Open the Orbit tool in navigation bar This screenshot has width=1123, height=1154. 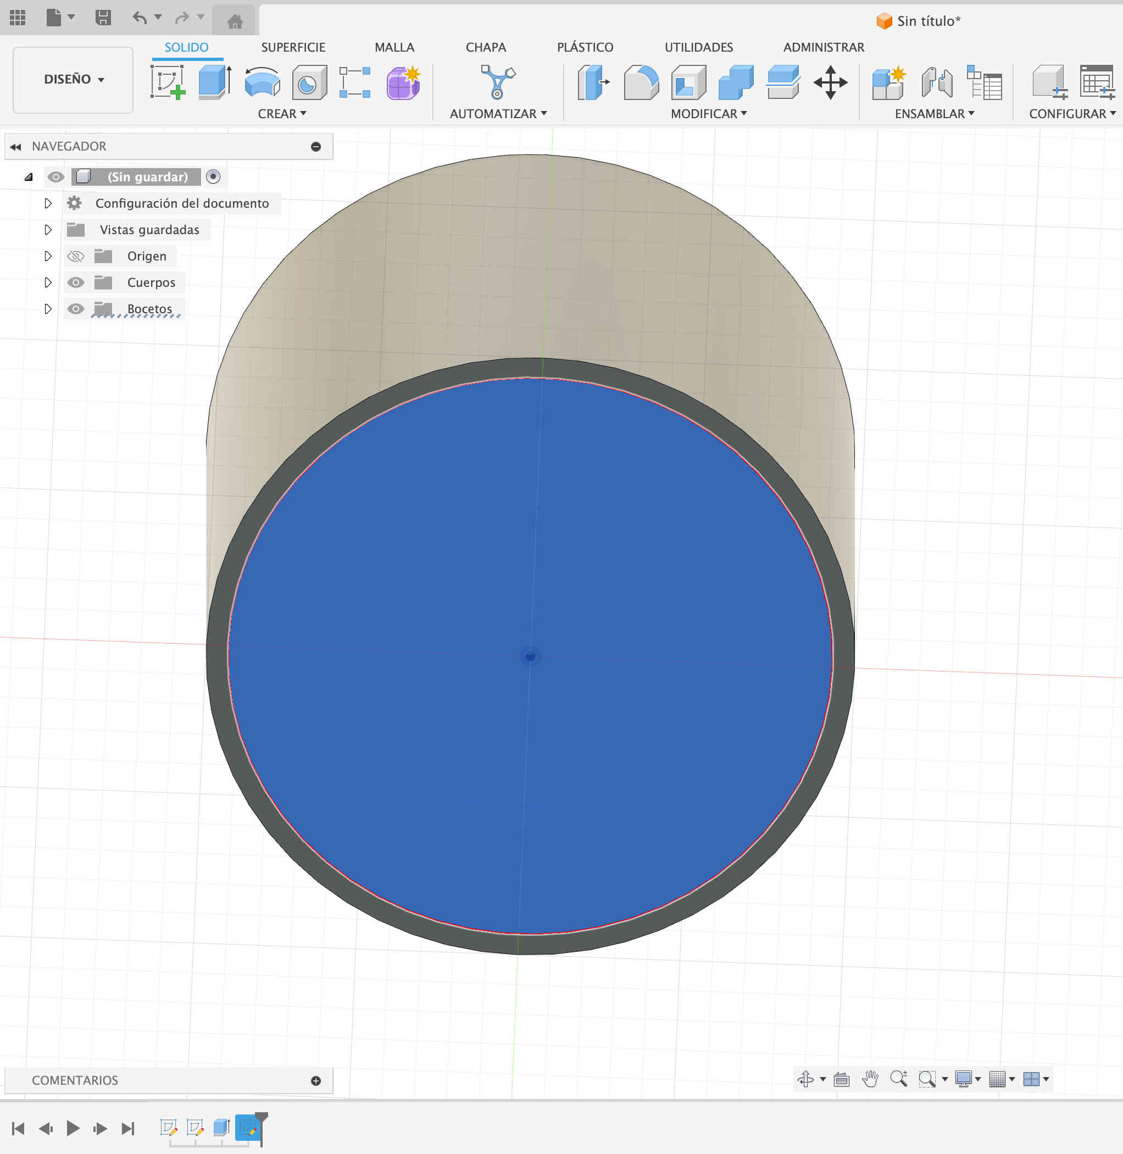click(x=805, y=1079)
